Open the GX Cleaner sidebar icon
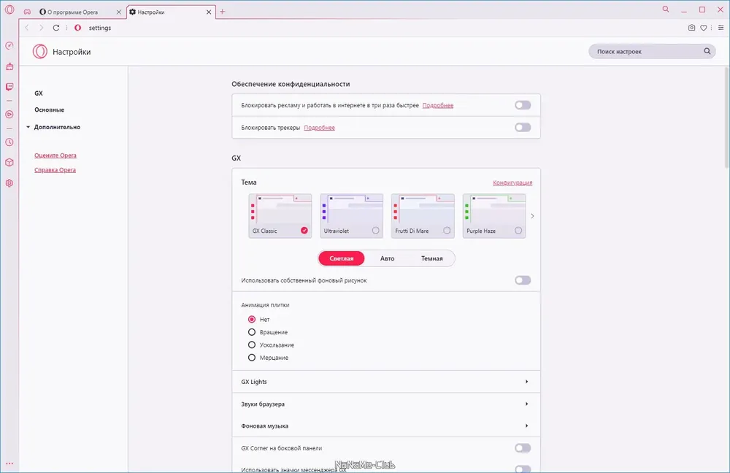The height and width of the screenshot is (473, 730). (9, 66)
